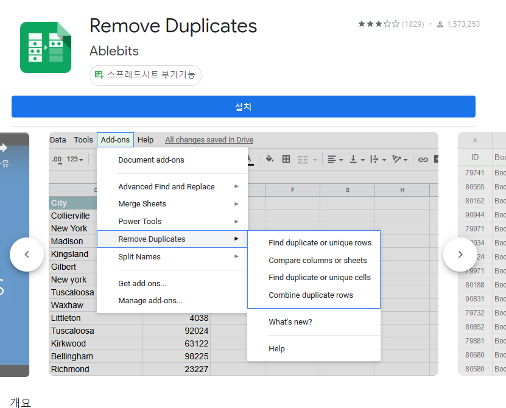The image size is (506, 408).
Task: Expand Split Names submenu
Action: (172, 256)
